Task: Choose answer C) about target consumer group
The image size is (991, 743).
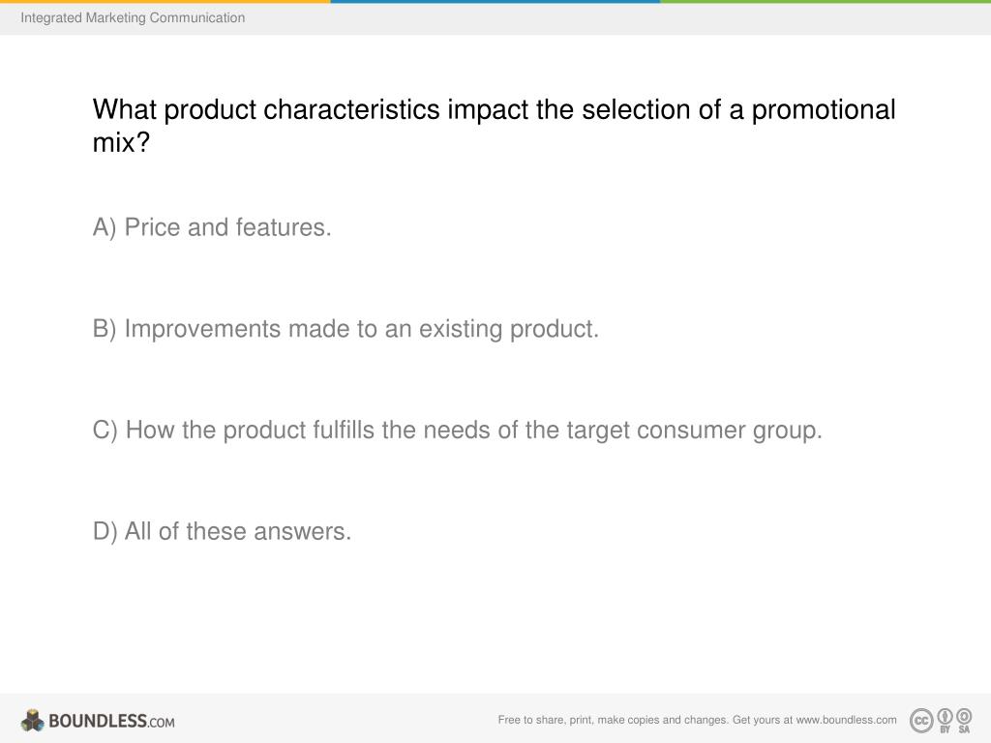Action: point(458,431)
